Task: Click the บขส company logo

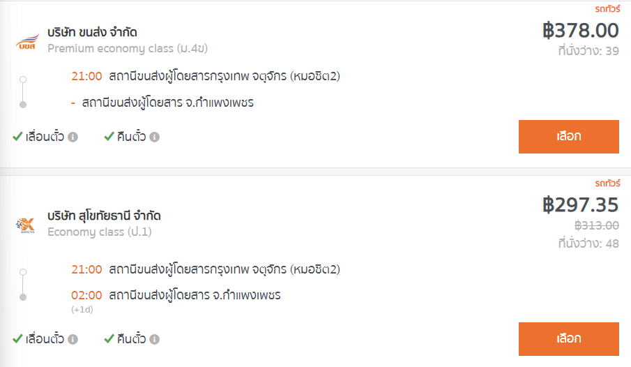Action: [x=27, y=41]
